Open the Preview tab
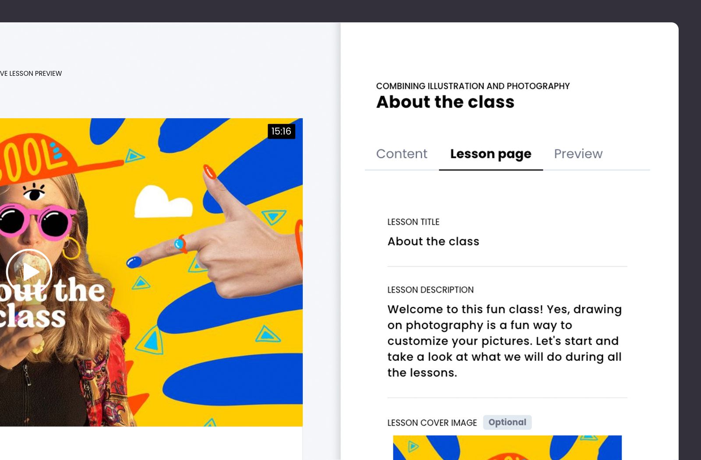Screen dimensions: 701x460 click(x=578, y=154)
